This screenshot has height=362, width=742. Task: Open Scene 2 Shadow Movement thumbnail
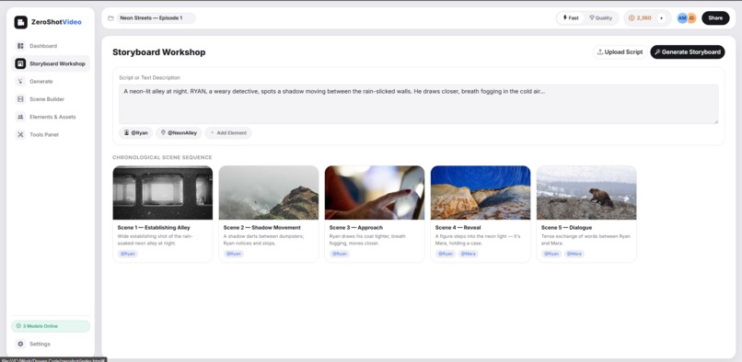point(269,192)
